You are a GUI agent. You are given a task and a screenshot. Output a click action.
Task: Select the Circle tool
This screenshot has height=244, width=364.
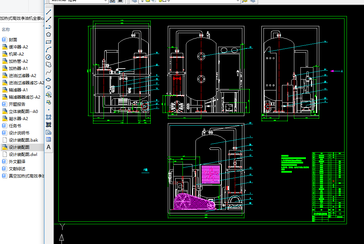pos(49,57)
